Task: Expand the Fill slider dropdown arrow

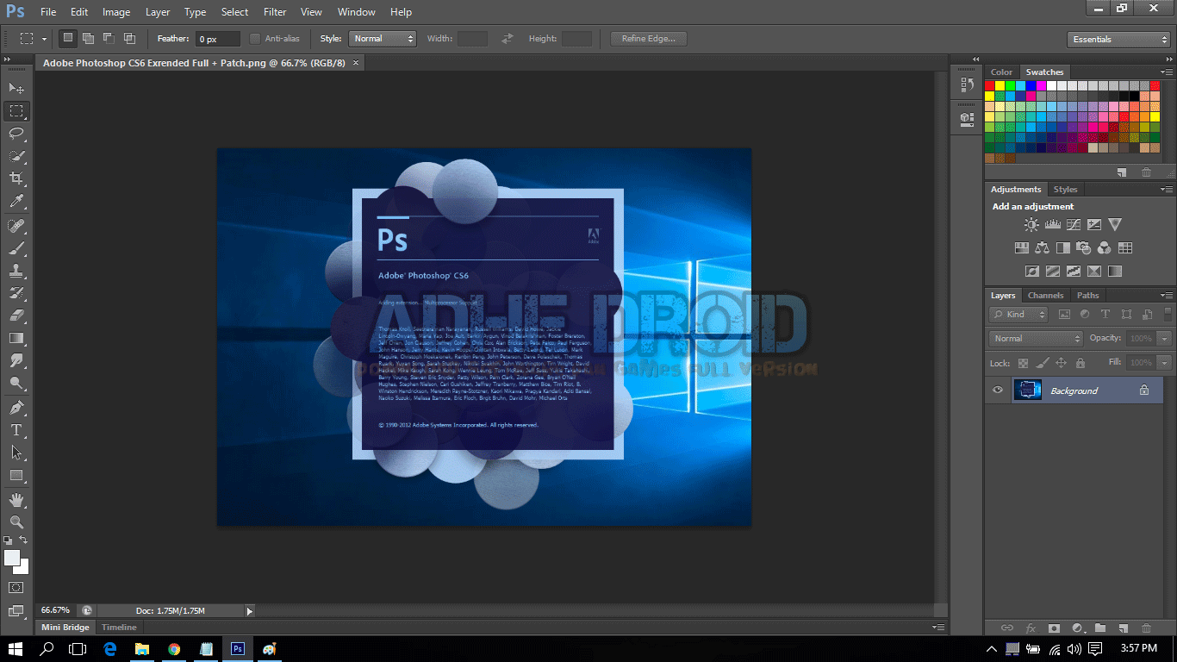Action: click(1165, 363)
